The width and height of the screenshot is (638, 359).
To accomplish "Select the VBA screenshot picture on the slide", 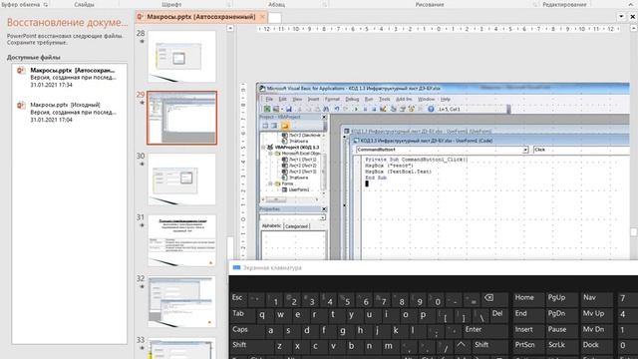I will click(x=443, y=171).
